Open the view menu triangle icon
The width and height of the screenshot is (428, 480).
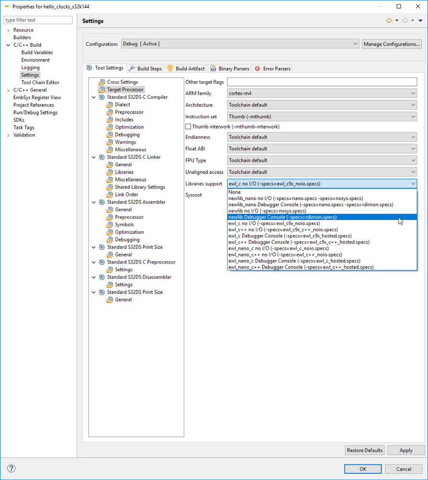(x=421, y=21)
